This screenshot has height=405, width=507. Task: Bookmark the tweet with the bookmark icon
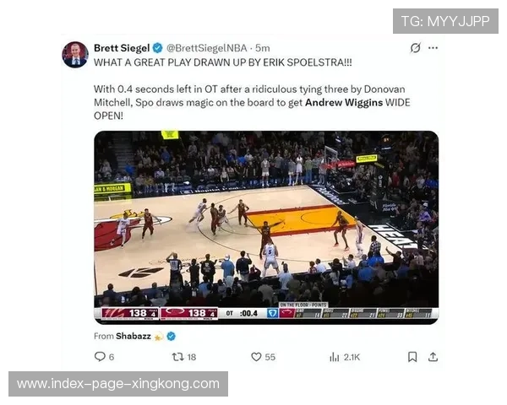point(412,357)
